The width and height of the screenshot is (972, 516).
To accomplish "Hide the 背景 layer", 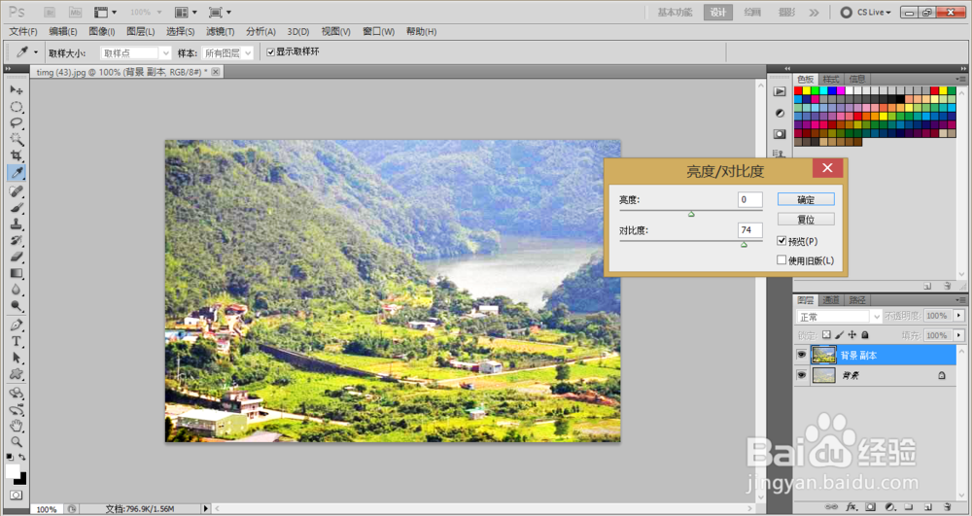I will (x=802, y=375).
